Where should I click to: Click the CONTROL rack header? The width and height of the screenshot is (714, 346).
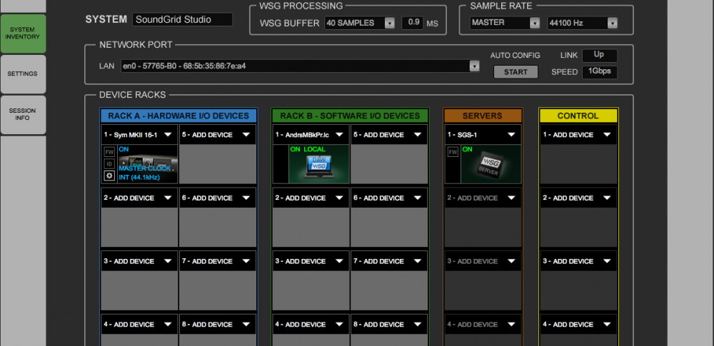pos(579,116)
